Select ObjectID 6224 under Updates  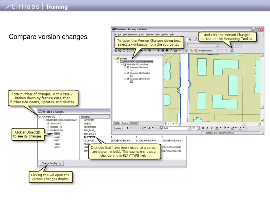tap(57, 147)
